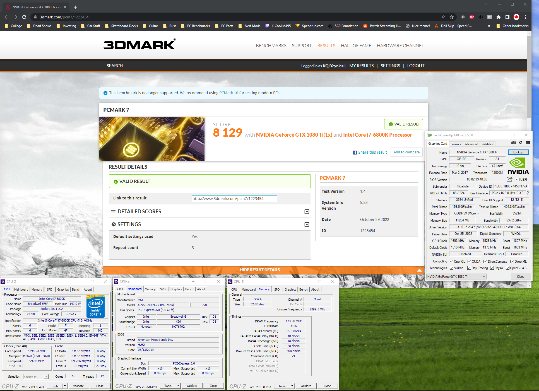Open the Socket #1 selection dropdown
This screenshot has width=539, height=391.
pyautogui.click(x=36, y=377)
